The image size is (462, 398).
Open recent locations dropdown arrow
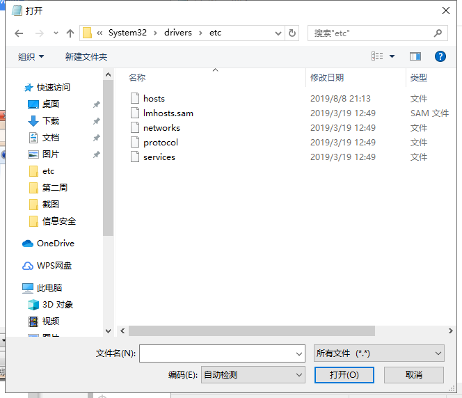point(56,33)
